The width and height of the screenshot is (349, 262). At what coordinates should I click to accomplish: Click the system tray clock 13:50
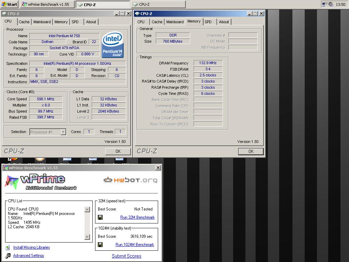340,4
